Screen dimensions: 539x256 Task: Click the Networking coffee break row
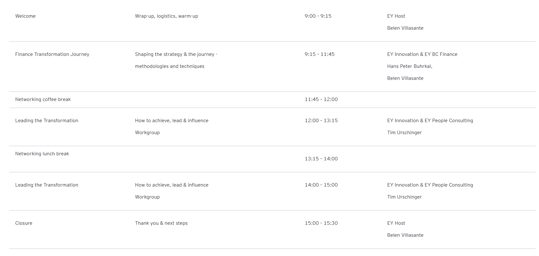pos(43,99)
